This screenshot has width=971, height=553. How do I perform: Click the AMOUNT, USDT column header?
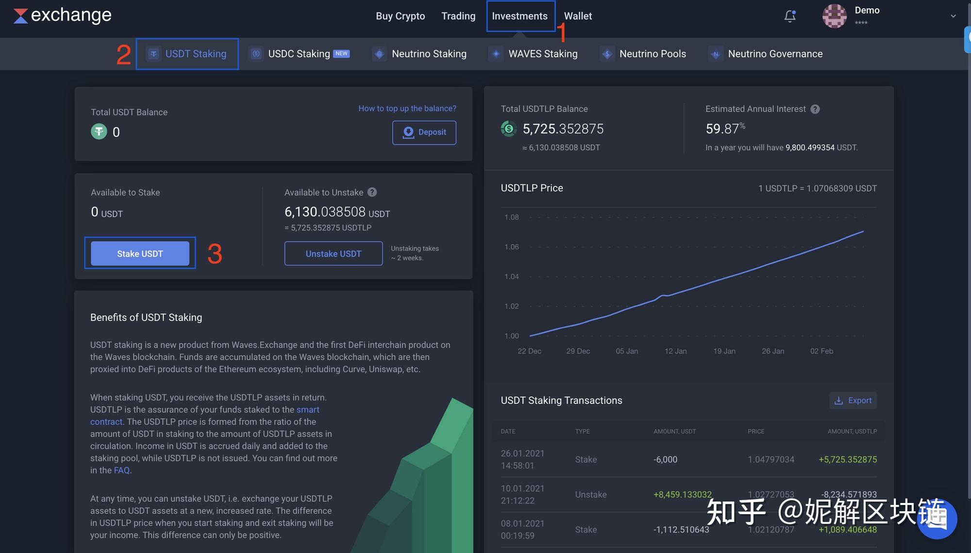click(x=674, y=431)
